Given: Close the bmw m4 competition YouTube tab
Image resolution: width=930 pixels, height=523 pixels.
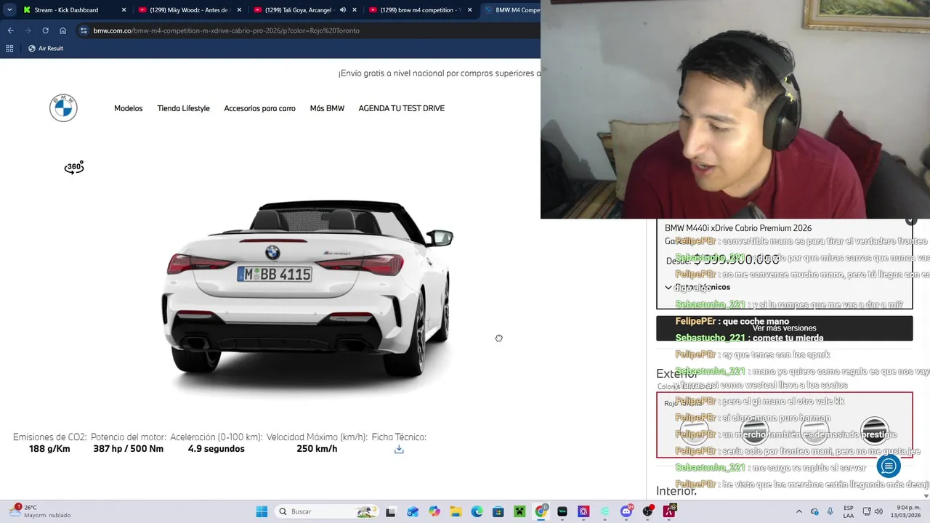Looking at the screenshot, I should [x=470, y=10].
